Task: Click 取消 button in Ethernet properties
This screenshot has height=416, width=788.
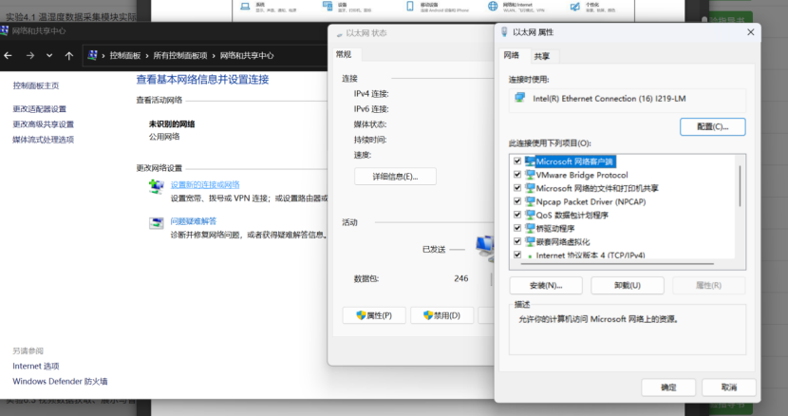Action: (729, 388)
